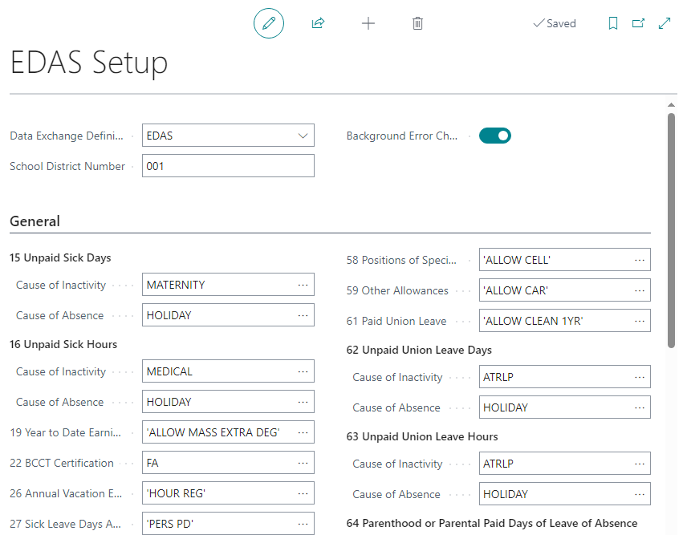This screenshot has height=535, width=687.
Task: Click the New record plus icon
Action: (368, 23)
